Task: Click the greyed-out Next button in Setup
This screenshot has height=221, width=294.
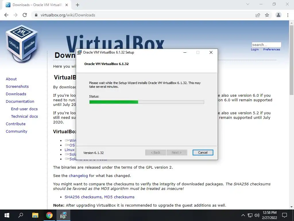Action: tap(177, 153)
